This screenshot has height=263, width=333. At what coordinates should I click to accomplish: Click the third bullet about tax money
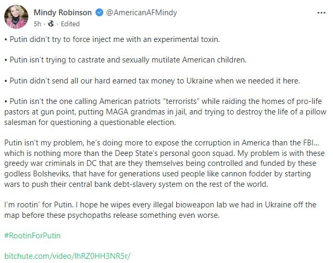click(152, 81)
